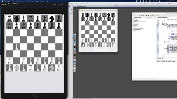Click the date and time in the menu bar

coord(170,1)
